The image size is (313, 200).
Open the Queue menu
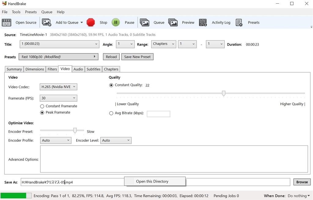click(x=47, y=12)
